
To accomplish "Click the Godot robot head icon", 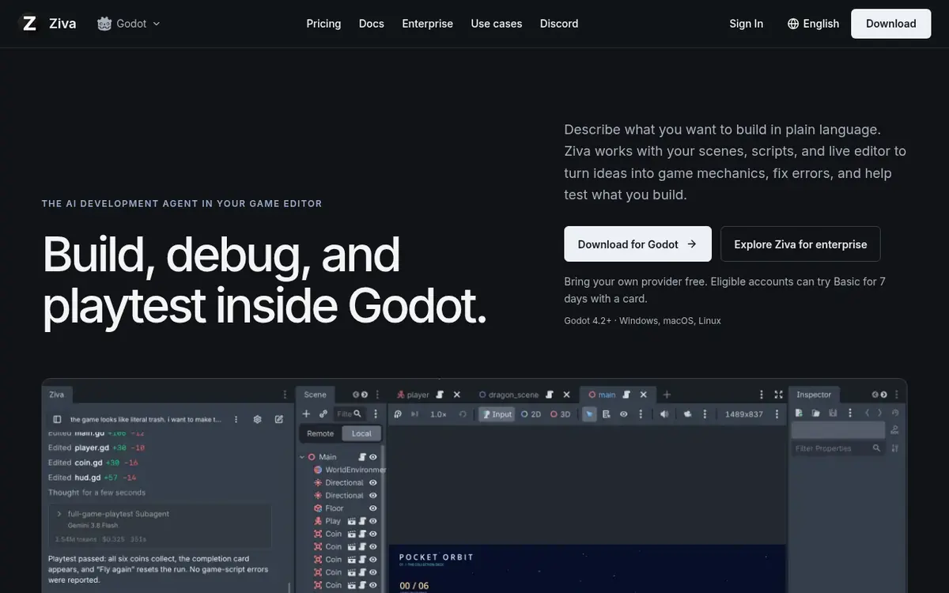I will [x=104, y=24].
